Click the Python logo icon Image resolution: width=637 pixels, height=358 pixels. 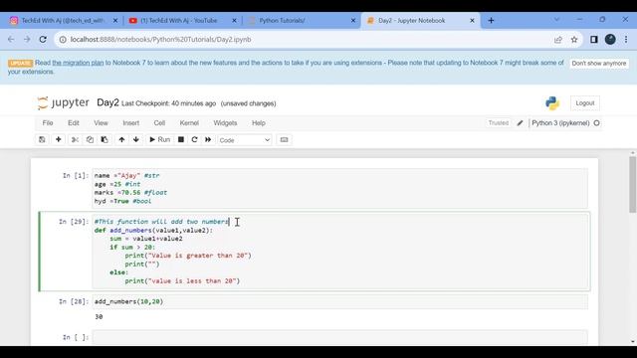point(552,103)
